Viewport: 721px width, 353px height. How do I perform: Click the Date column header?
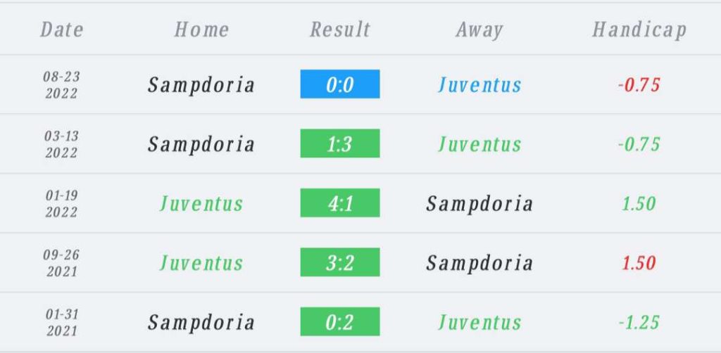62,30
